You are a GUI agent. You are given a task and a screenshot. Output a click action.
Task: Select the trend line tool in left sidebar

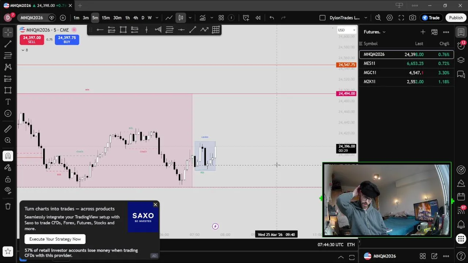(8, 44)
